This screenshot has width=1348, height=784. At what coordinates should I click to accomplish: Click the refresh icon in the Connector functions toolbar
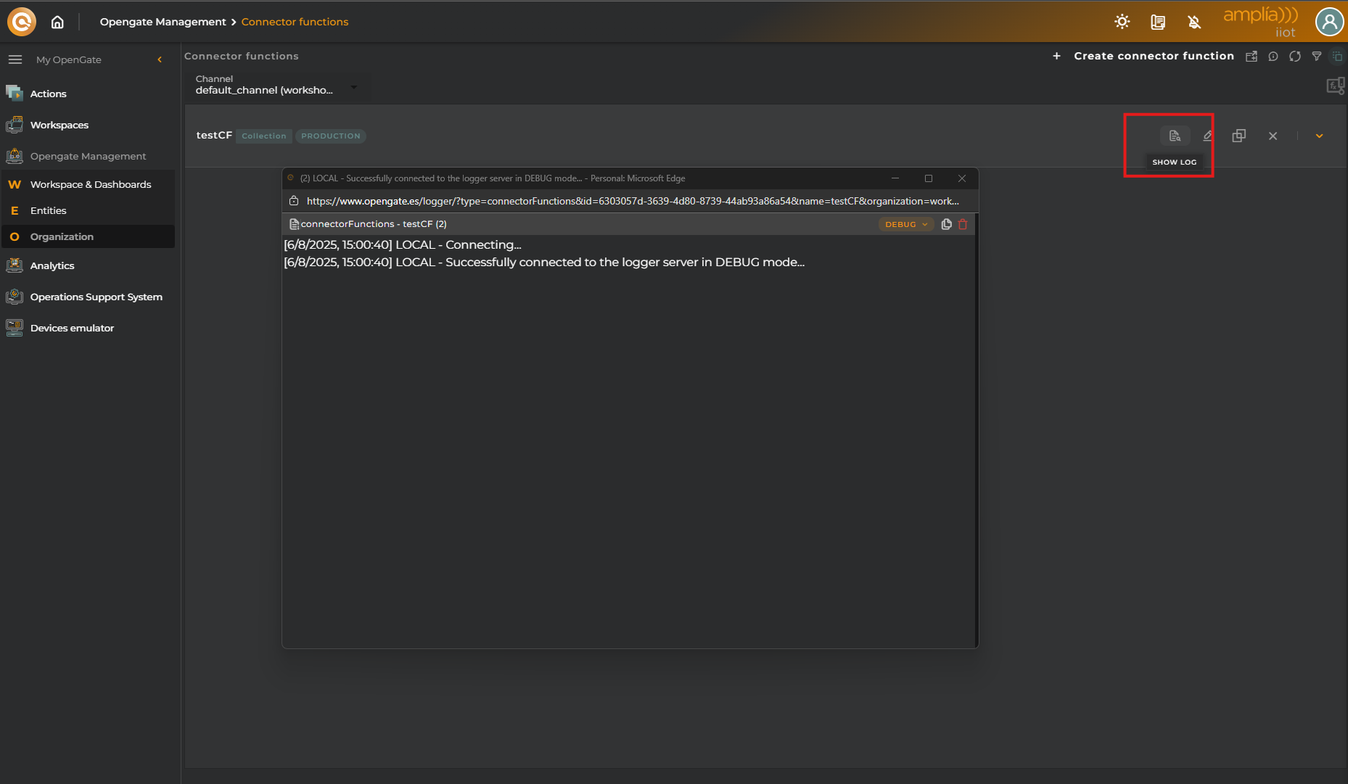(1295, 57)
